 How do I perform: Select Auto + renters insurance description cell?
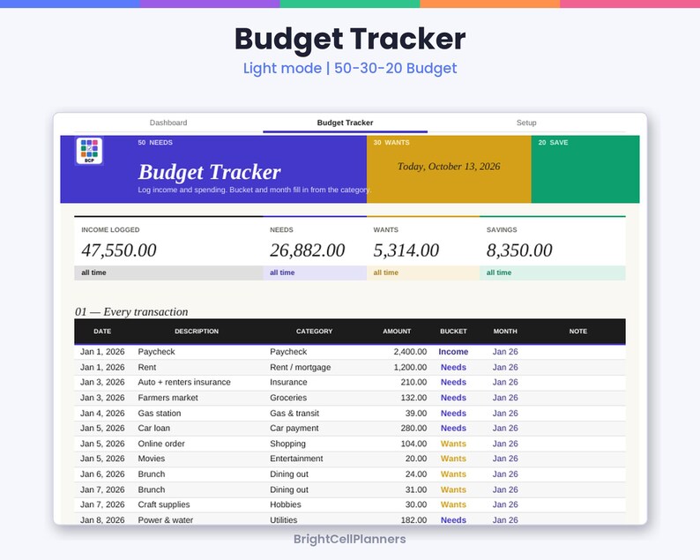(184, 382)
